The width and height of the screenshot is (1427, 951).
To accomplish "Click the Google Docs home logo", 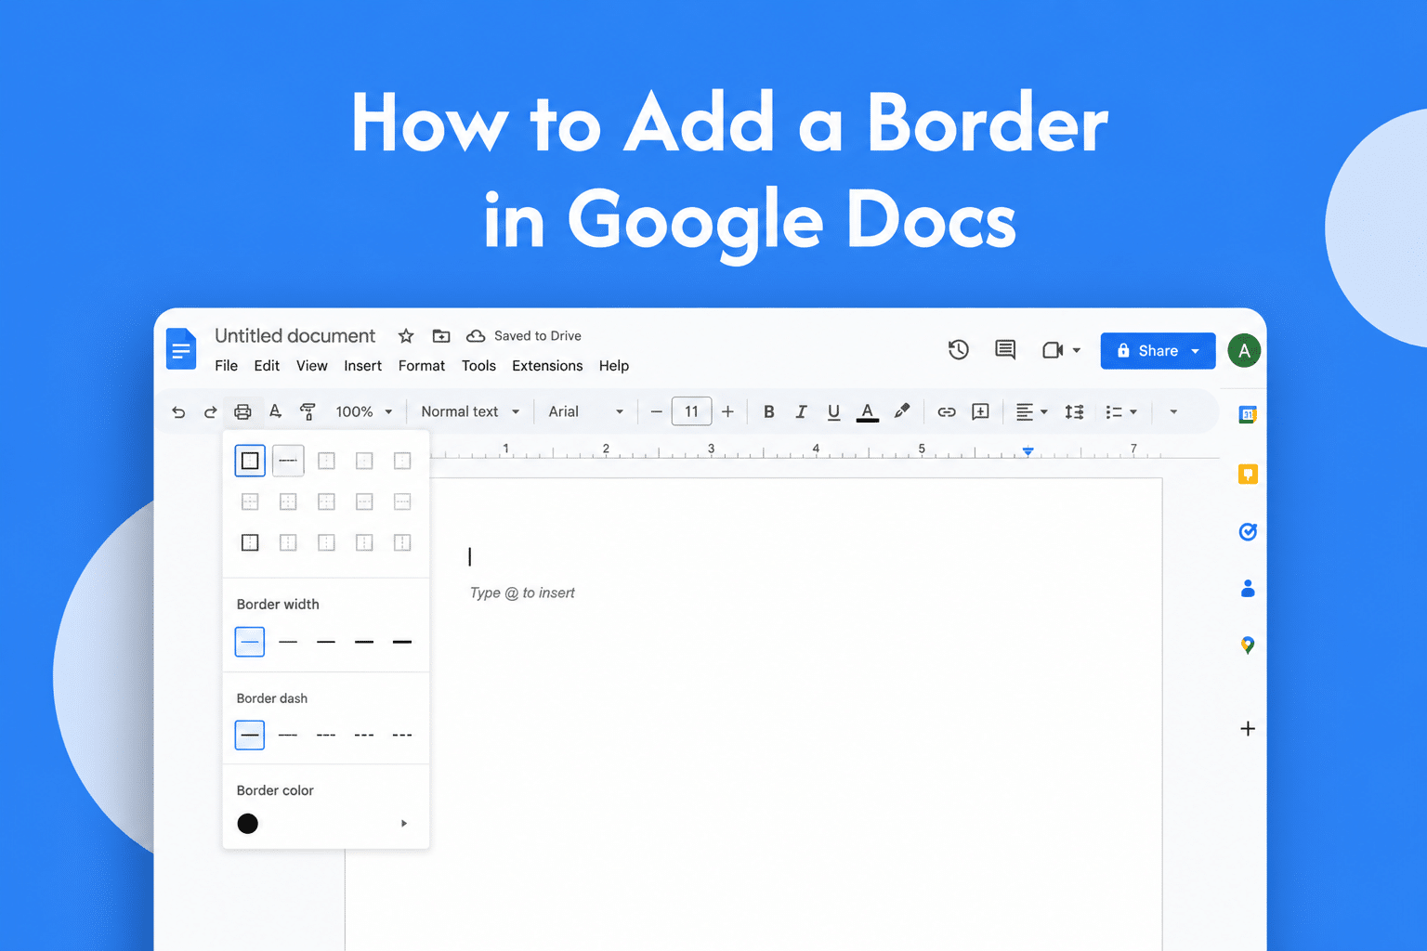I will point(181,349).
